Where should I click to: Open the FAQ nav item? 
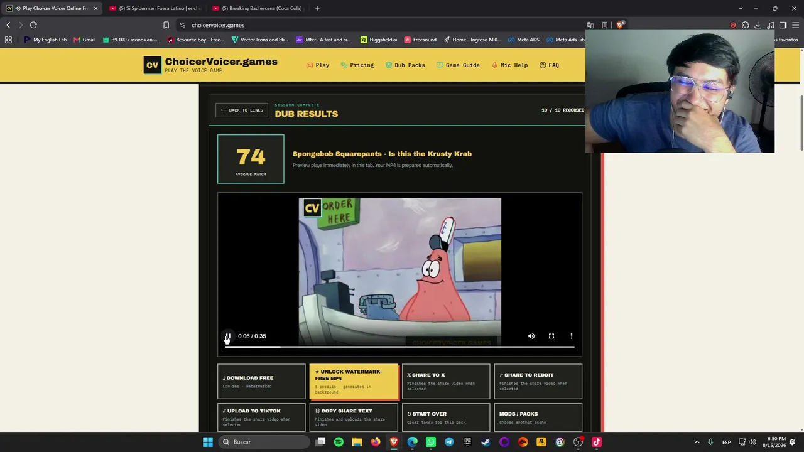pos(549,65)
